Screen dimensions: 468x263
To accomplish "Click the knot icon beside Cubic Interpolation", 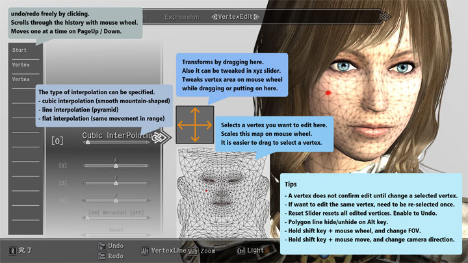I will (x=158, y=138).
